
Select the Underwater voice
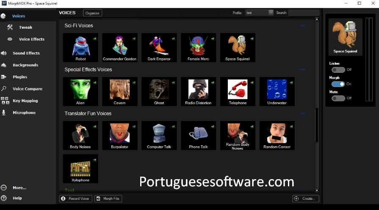point(277,91)
